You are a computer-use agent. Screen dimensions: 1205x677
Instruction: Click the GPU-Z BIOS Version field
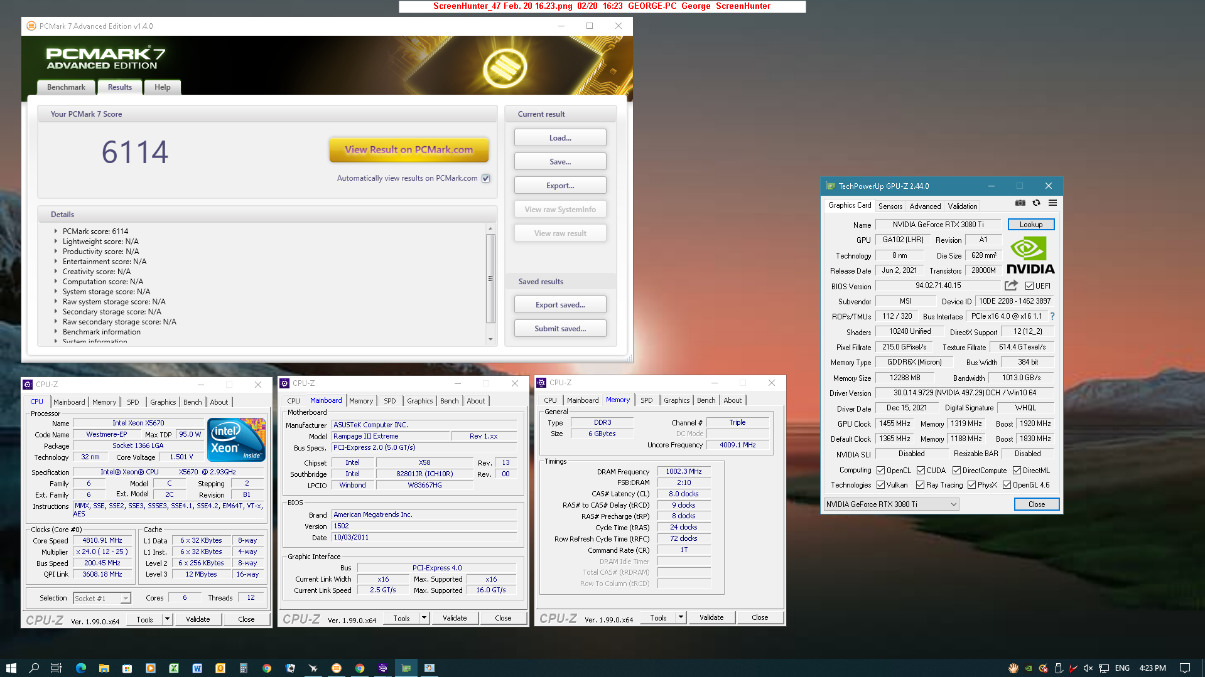[x=938, y=285]
